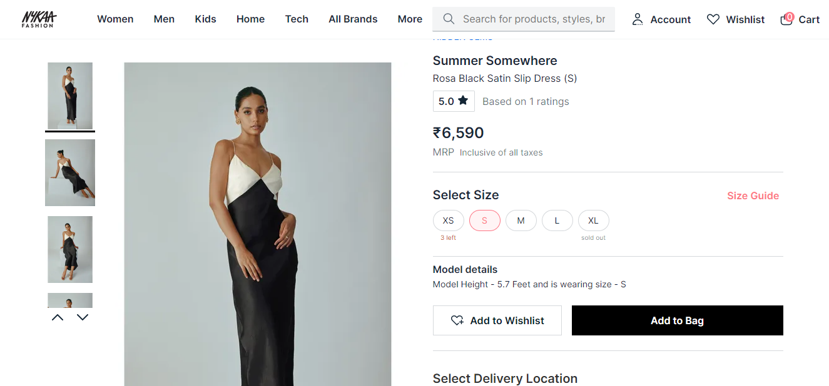829x386 pixels.
Task: Click the Wishlist heart icon in header
Action: pyautogui.click(x=713, y=19)
